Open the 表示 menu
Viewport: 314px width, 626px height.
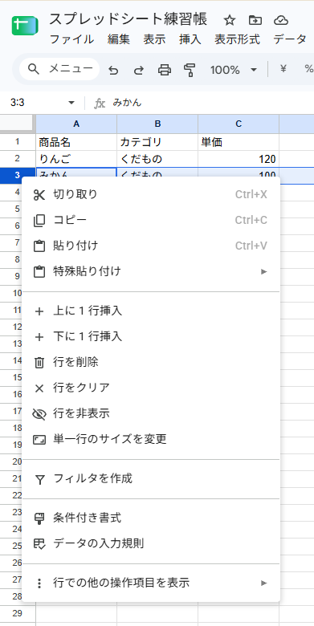[155, 39]
